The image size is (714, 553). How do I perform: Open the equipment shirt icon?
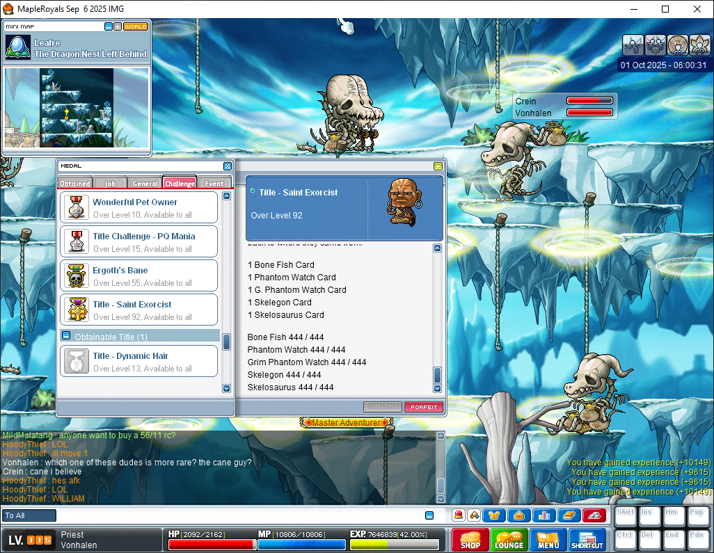tap(493, 515)
